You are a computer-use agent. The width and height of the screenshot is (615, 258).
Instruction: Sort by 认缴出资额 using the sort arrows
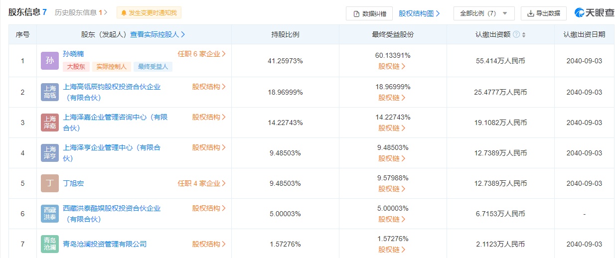[x=524, y=35]
